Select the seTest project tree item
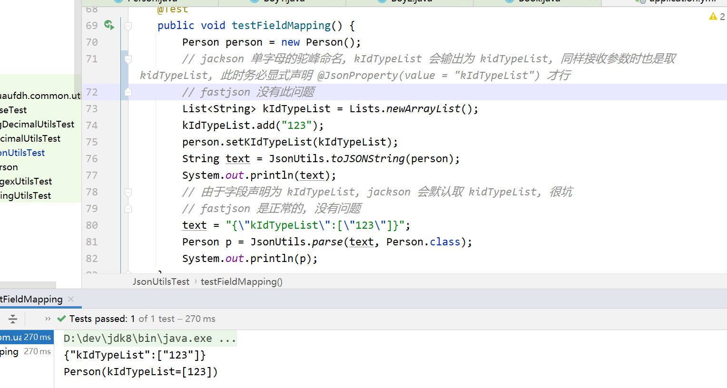 (x=13, y=110)
